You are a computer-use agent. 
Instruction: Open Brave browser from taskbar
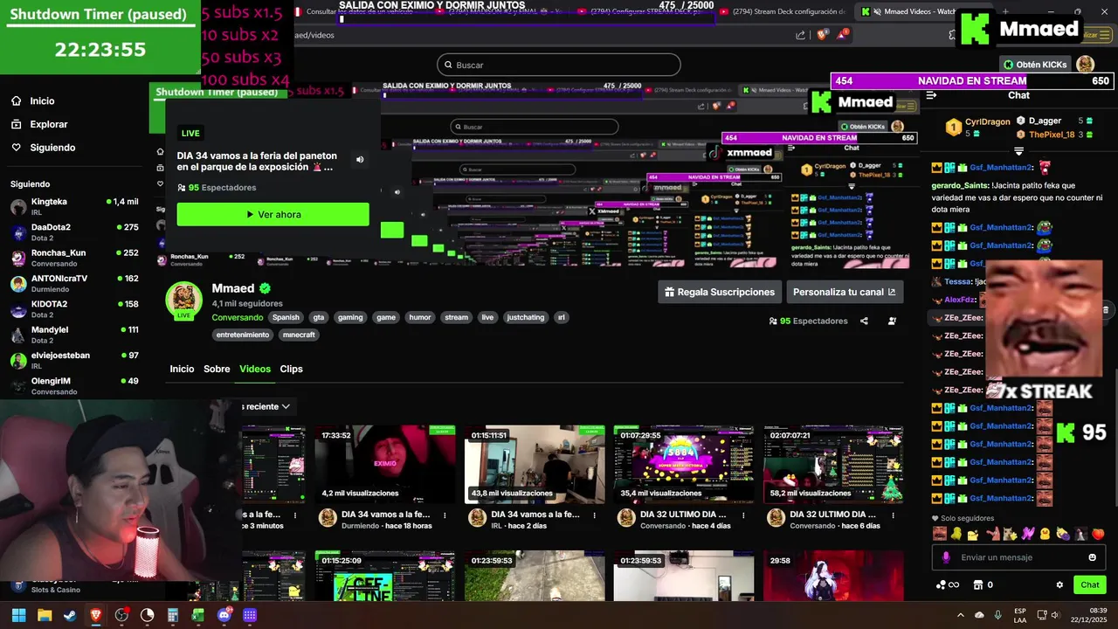[95, 615]
